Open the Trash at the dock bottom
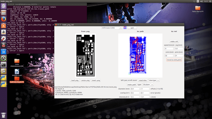212x119 pixels. point(4,115)
